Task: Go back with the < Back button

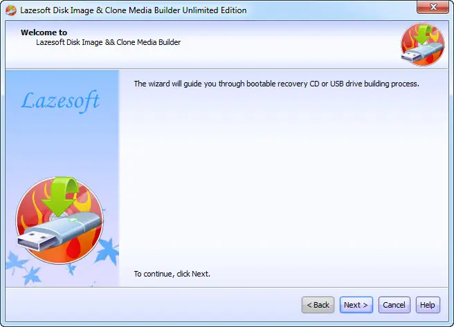Action: point(318,305)
